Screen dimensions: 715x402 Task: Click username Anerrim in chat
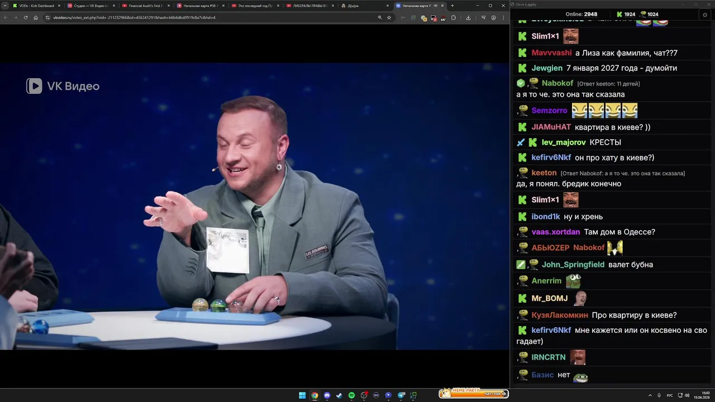[546, 281]
